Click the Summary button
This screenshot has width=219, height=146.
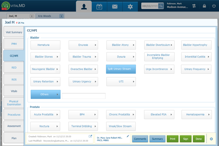pos(157,139)
